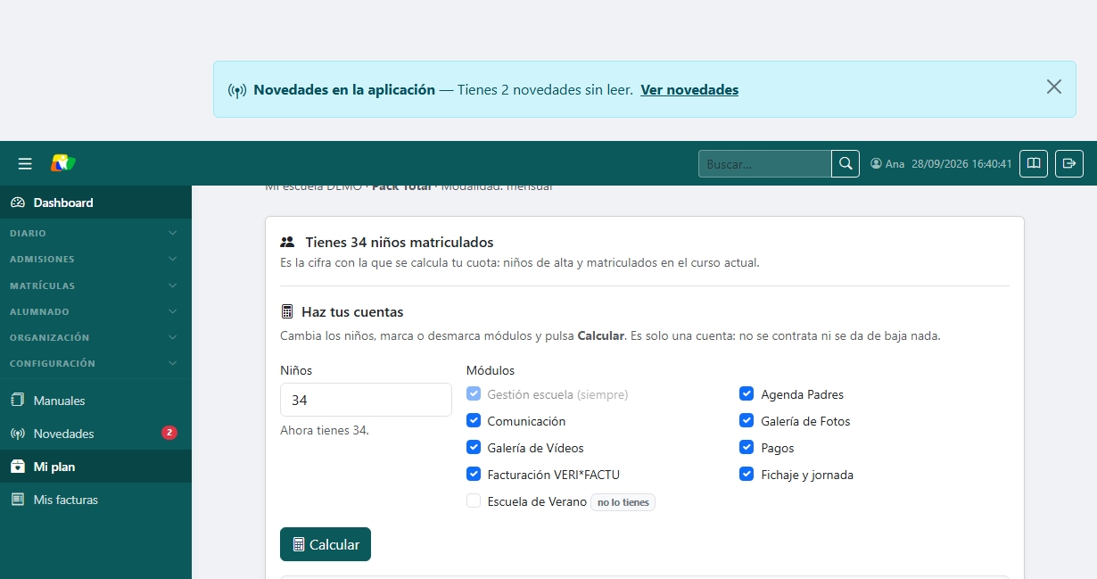Click the Niños number input field
This screenshot has height=579, width=1097.
tap(366, 400)
